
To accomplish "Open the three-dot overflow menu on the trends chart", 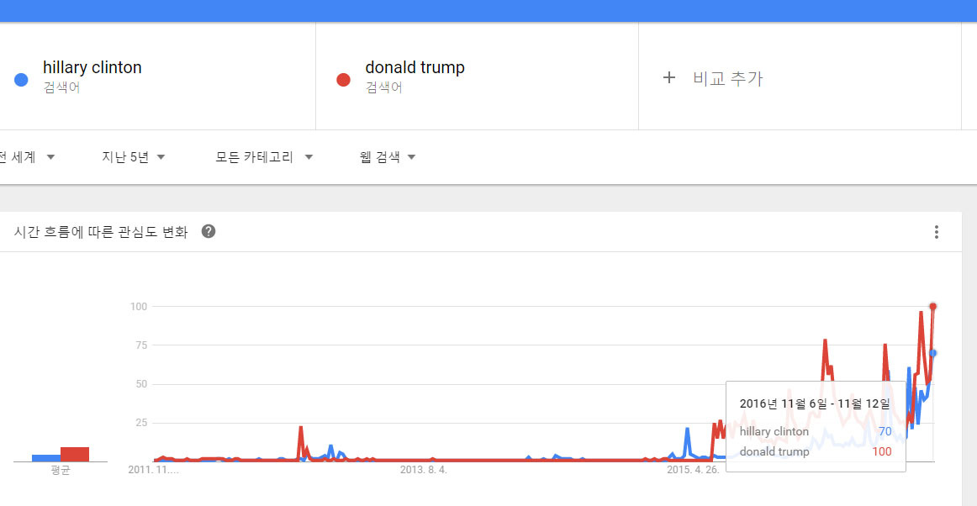I will point(937,231).
